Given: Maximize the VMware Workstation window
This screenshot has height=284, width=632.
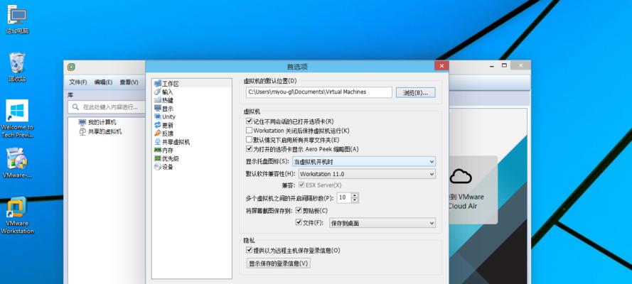Looking at the screenshot, I should coord(504,65).
